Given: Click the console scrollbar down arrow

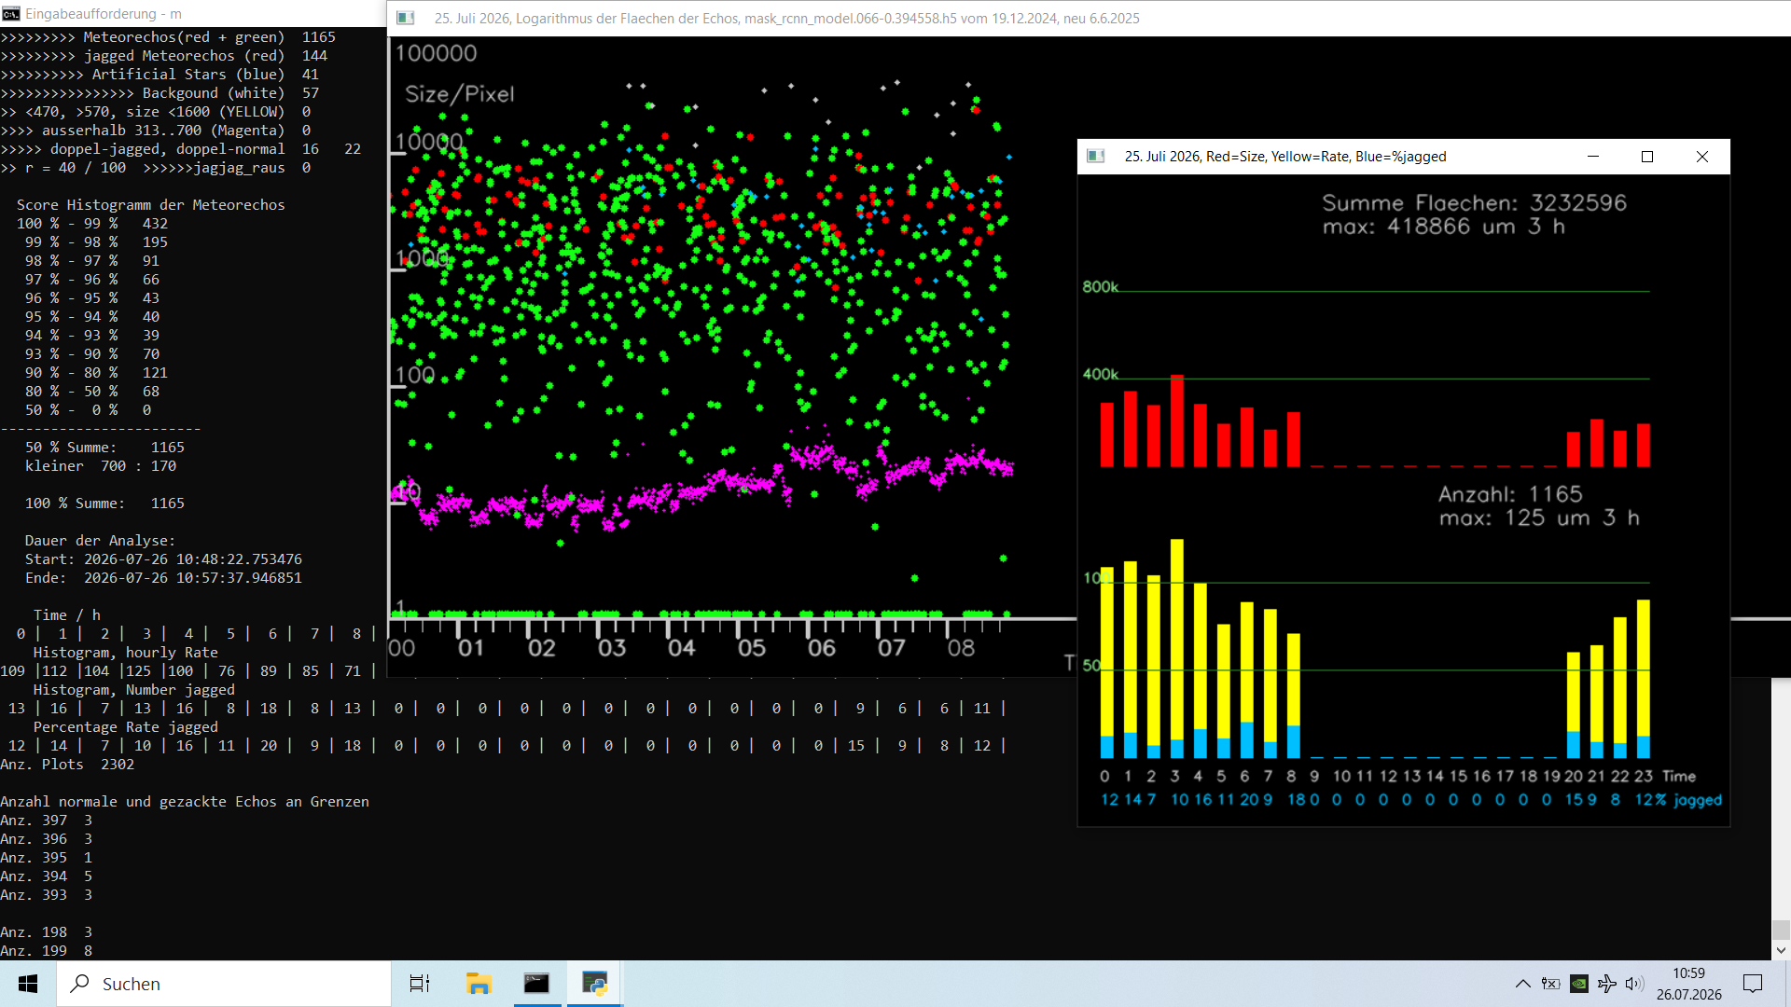Looking at the screenshot, I should (1781, 951).
